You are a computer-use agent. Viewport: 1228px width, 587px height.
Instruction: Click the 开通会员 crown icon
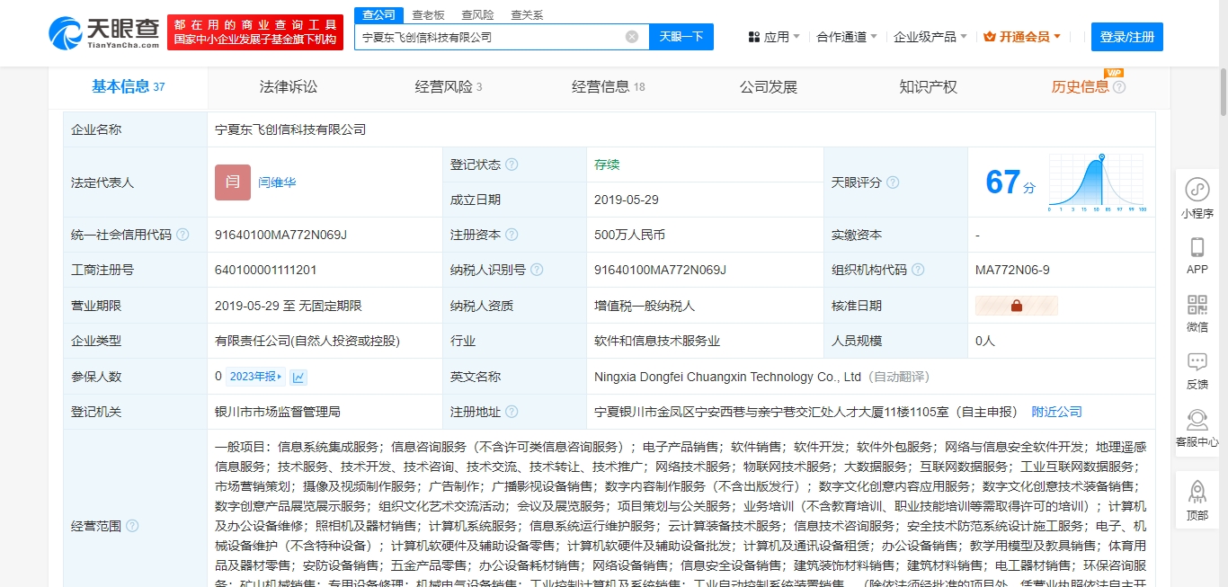(990, 37)
